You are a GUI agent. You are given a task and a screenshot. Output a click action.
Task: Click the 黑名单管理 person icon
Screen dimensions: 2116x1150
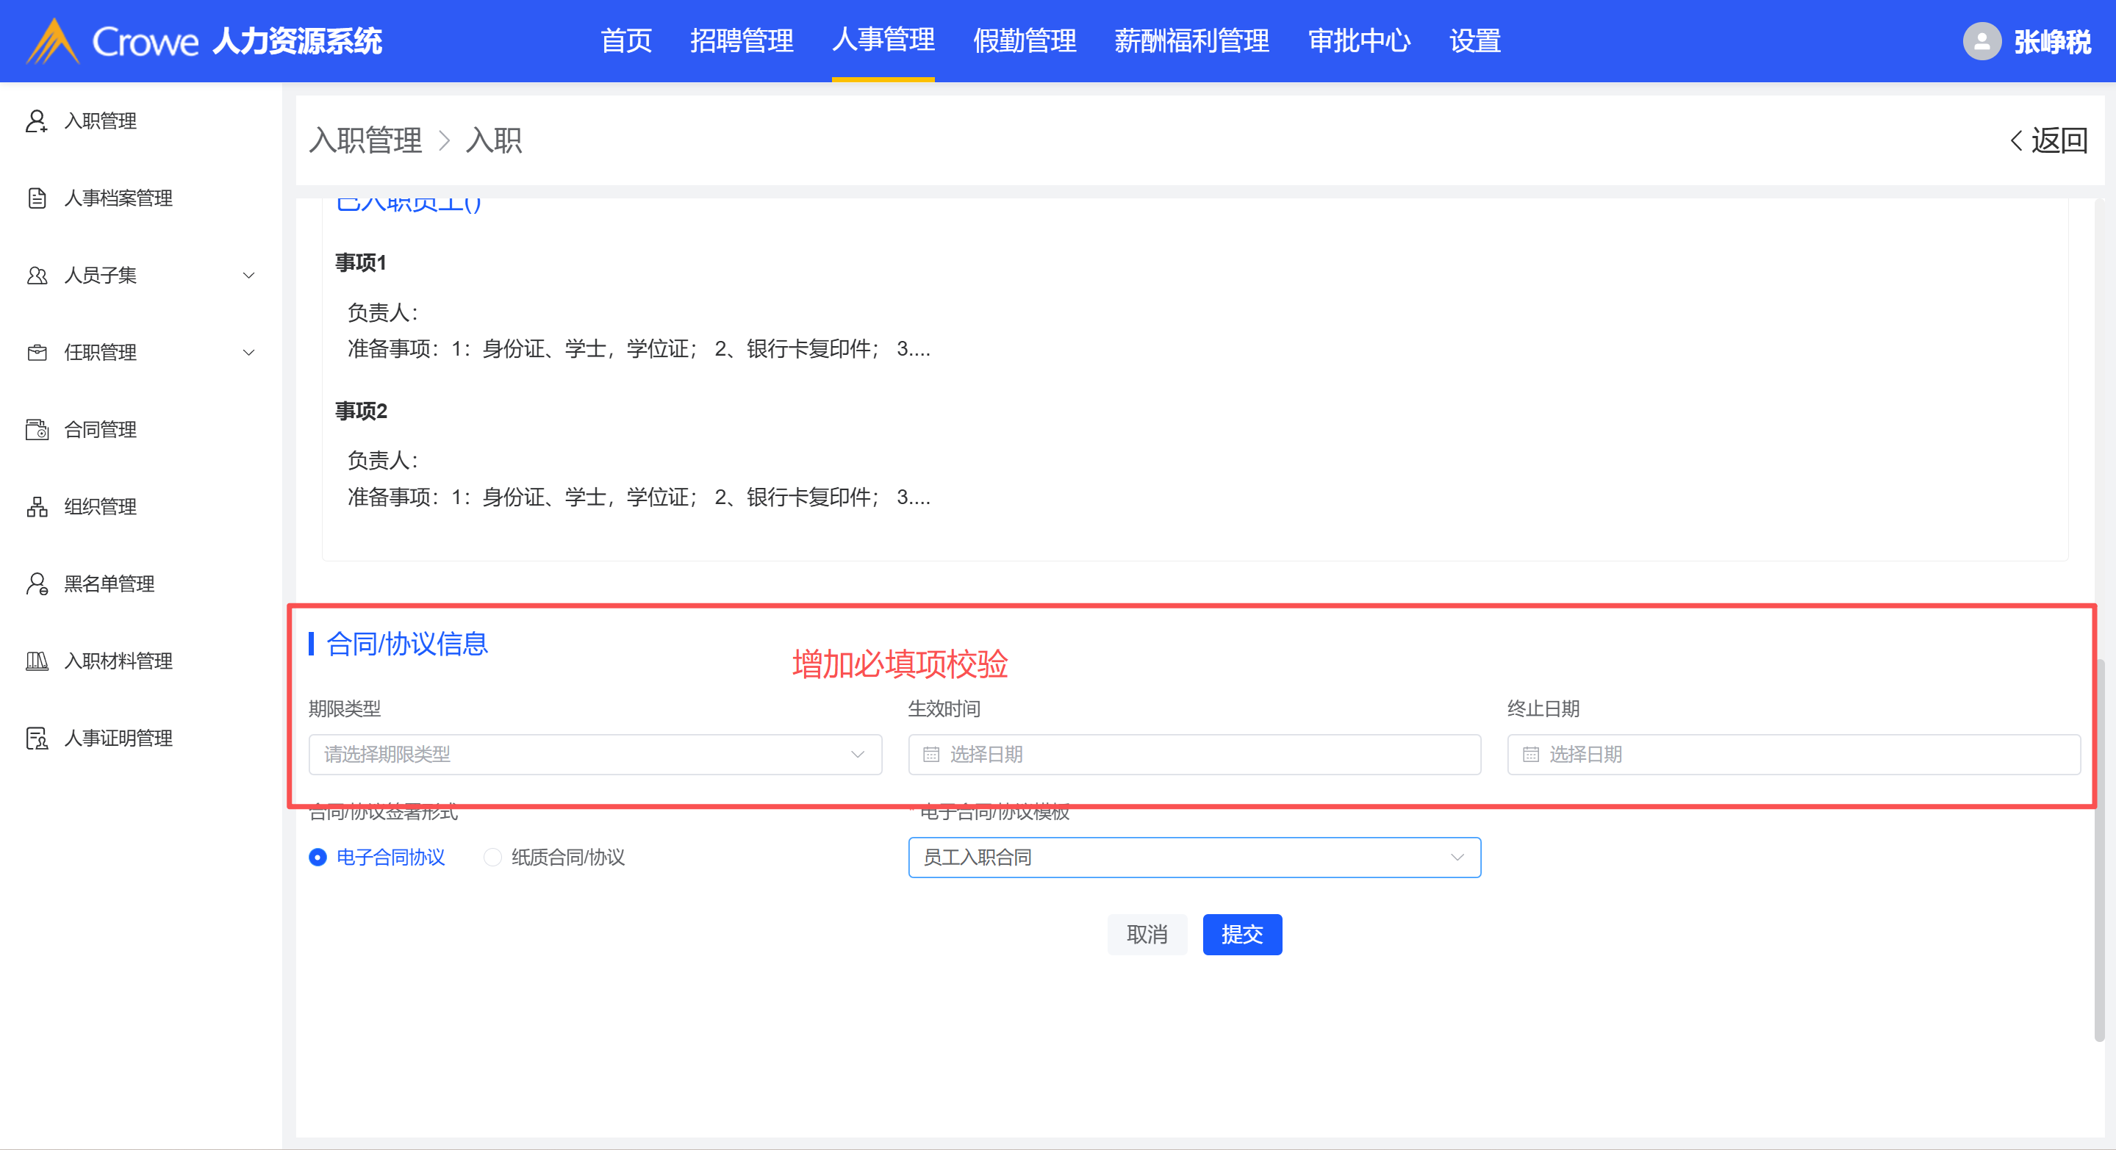[x=36, y=584]
